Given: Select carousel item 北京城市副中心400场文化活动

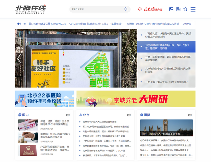Looking at the screenshot, I should point(166,70).
